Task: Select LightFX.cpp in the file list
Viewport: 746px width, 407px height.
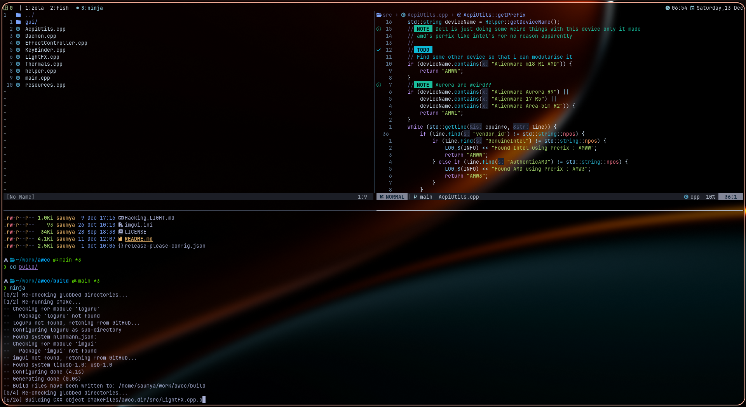Action: 42,57
